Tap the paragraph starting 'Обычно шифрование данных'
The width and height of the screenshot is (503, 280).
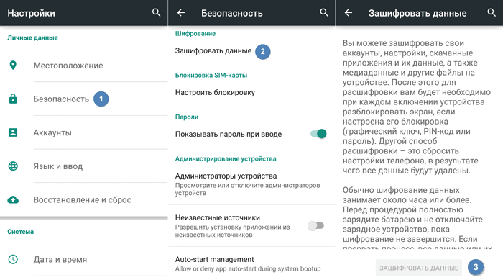pos(417,219)
